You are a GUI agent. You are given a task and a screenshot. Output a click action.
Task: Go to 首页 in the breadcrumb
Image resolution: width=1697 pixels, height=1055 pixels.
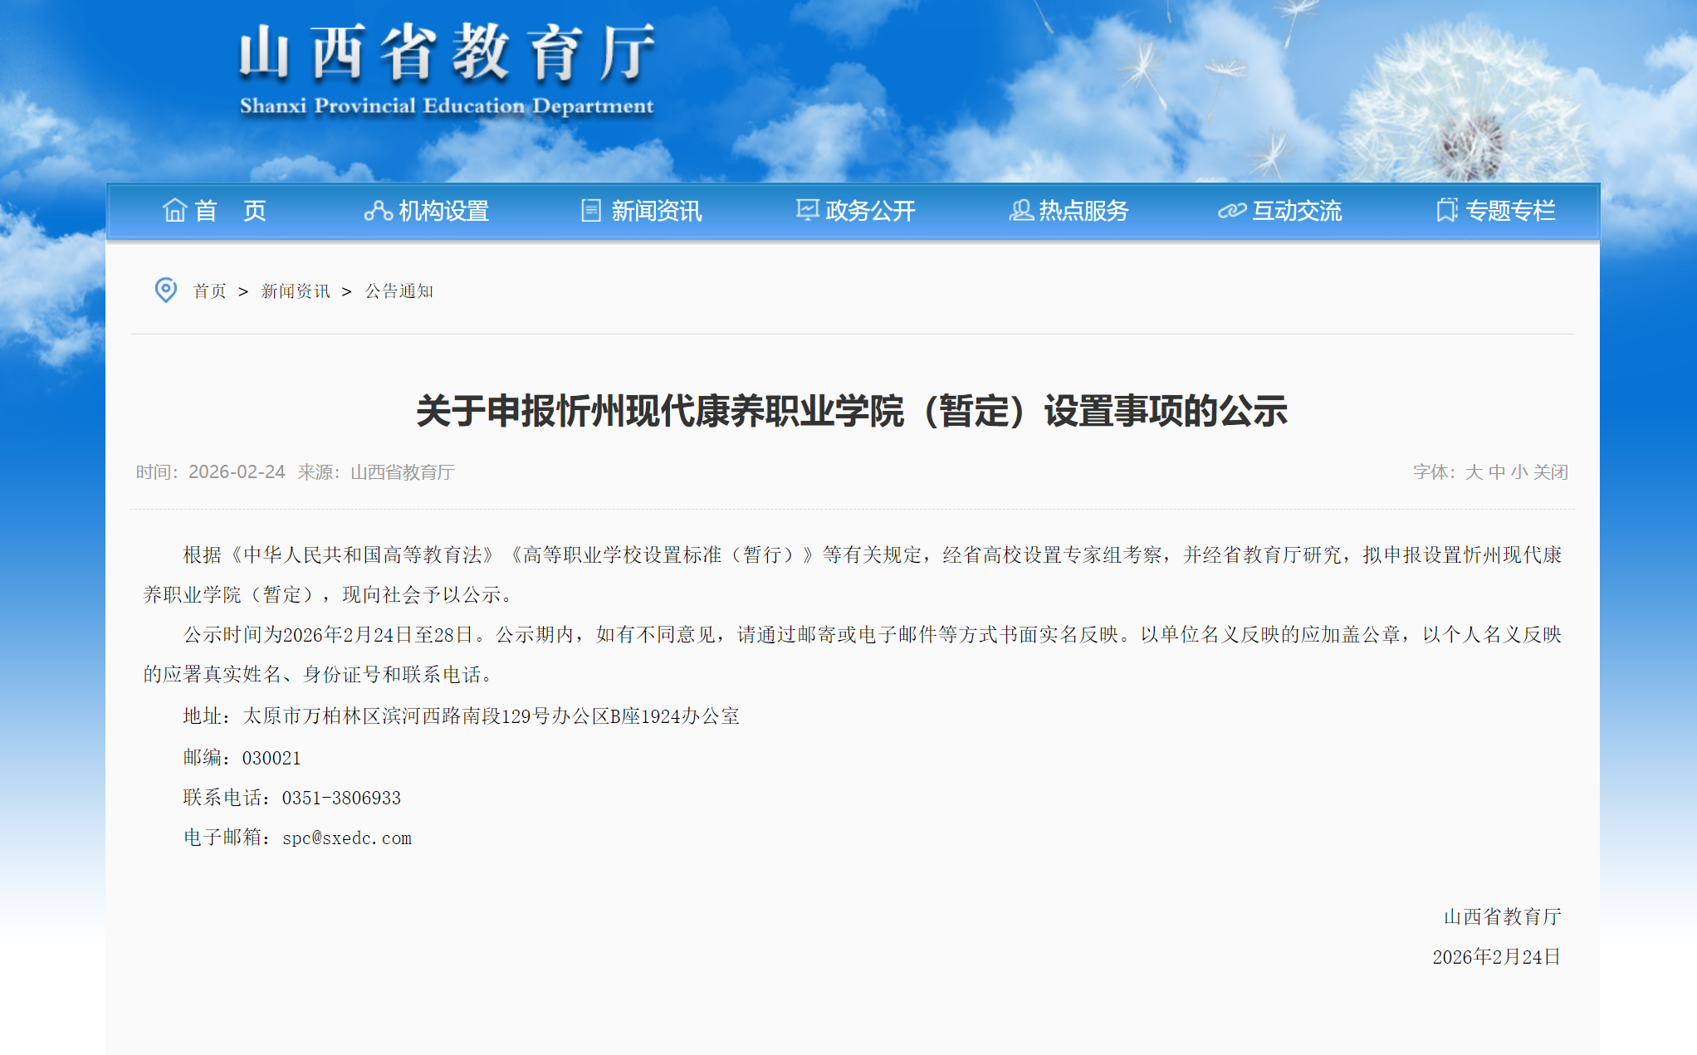(209, 291)
